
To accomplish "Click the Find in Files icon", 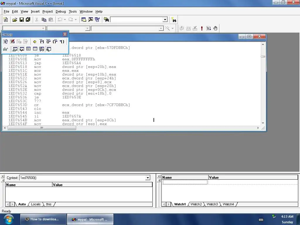I will (106, 20).
